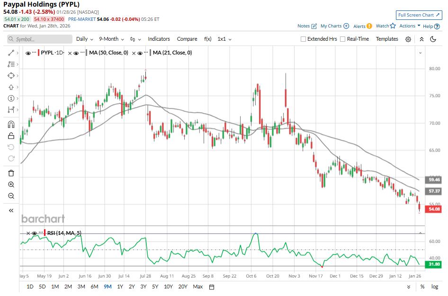Switch to dark mode with moon icon
This screenshot has width=448, height=296.
433,39
